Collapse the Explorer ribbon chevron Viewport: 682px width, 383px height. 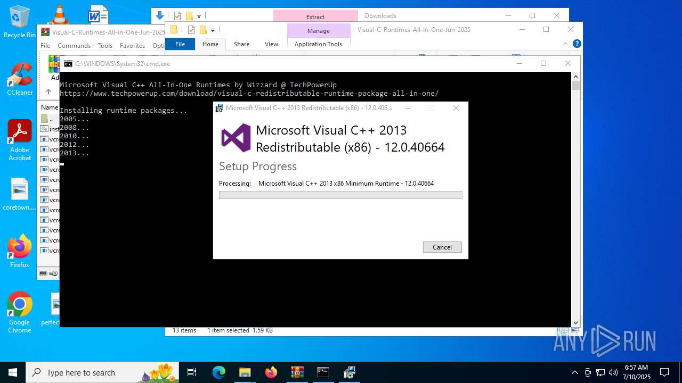pyautogui.click(x=566, y=44)
